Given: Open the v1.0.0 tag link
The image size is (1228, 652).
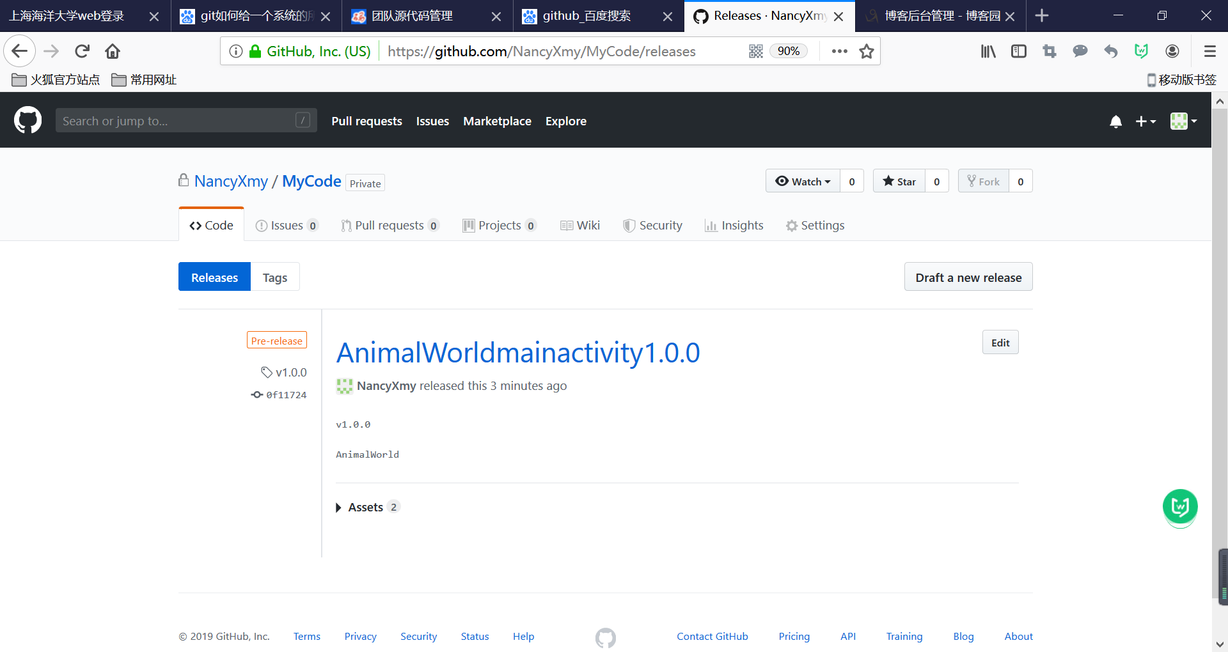Looking at the screenshot, I should click(284, 373).
